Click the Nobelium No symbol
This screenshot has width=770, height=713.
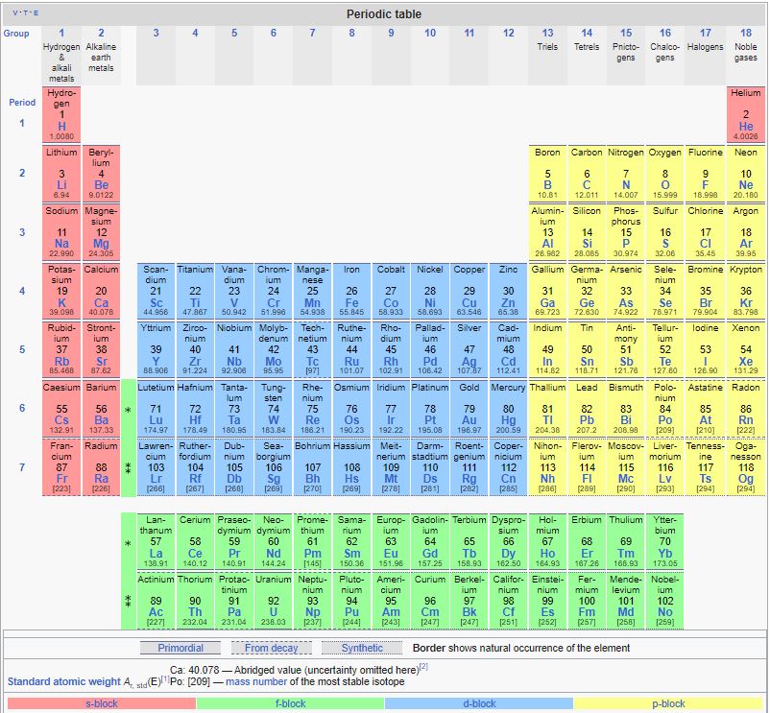pyautogui.click(x=665, y=612)
